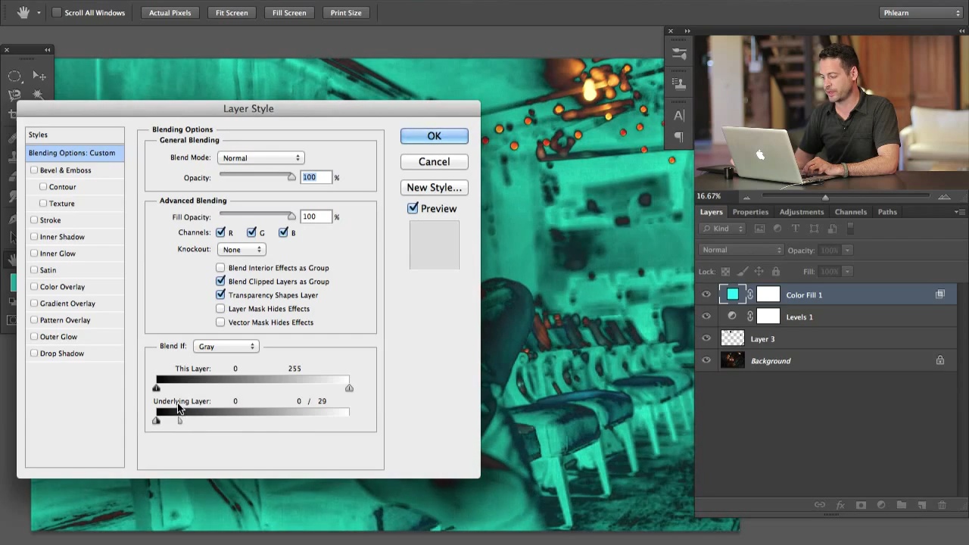This screenshot has height=545, width=969.
Task: Click Background layer lock icon
Action: coord(940,361)
